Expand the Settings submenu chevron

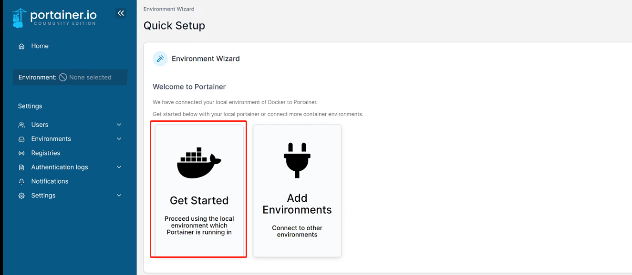pos(119,196)
